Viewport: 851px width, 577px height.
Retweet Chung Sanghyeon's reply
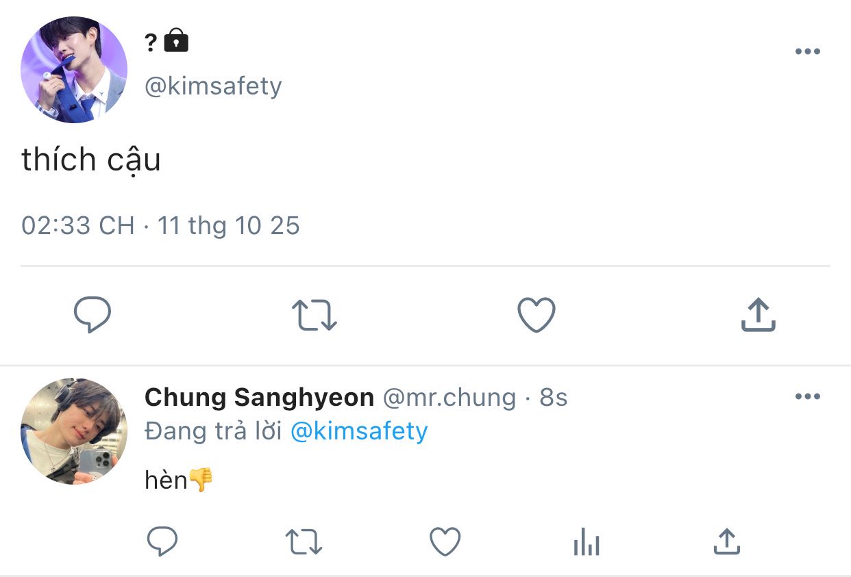click(304, 542)
